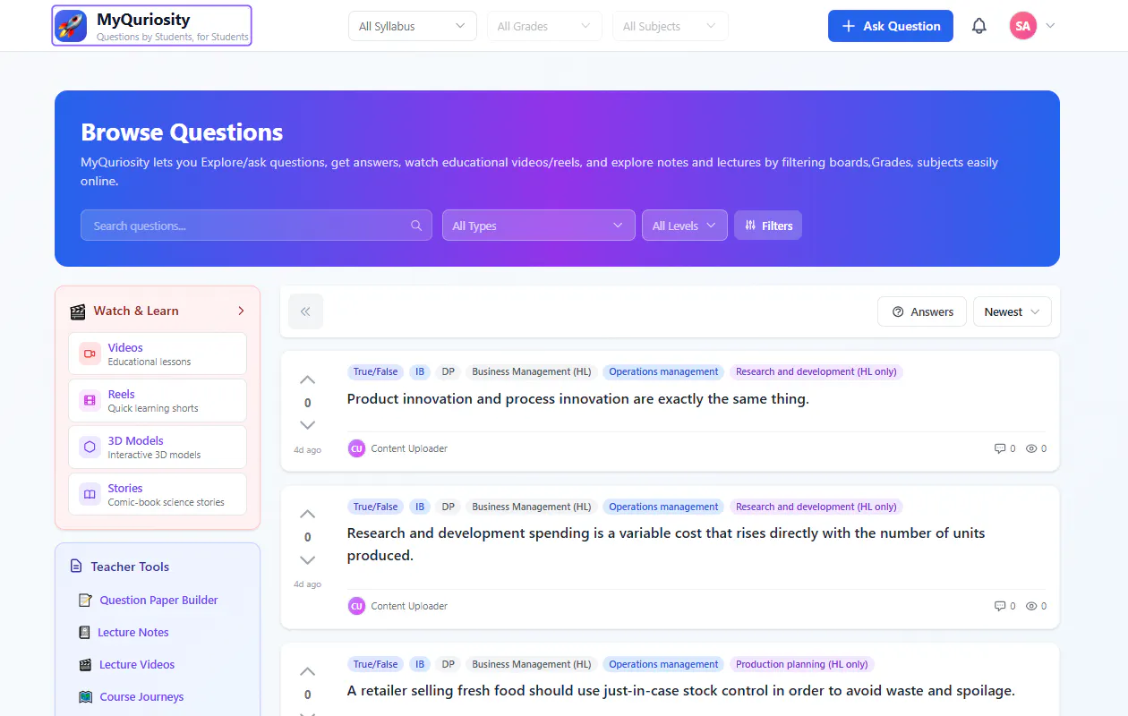
Task: Upvote the just-in-case stock control question
Action: point(307,671)
